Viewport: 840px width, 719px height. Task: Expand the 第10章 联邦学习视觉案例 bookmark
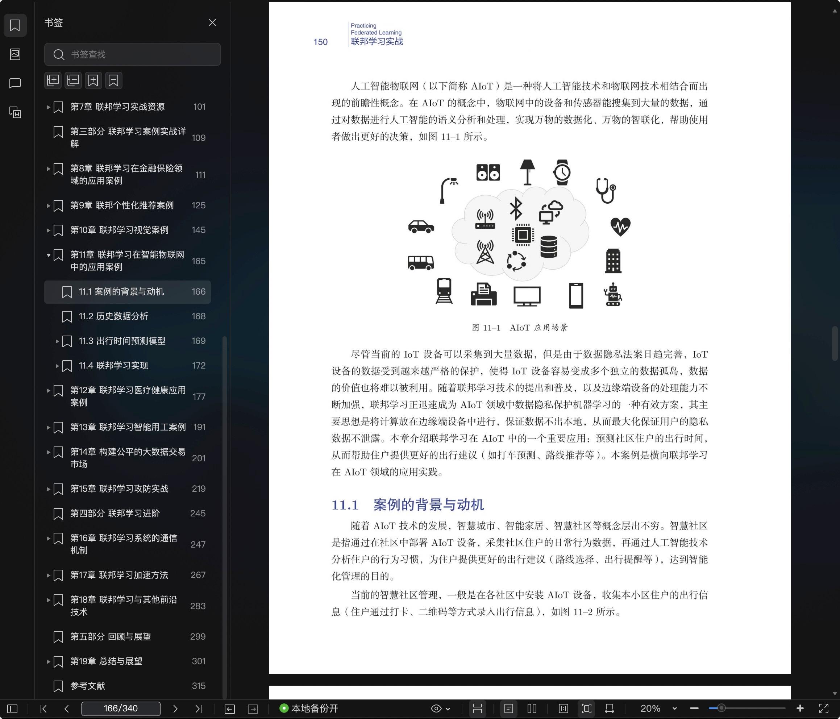48,230
